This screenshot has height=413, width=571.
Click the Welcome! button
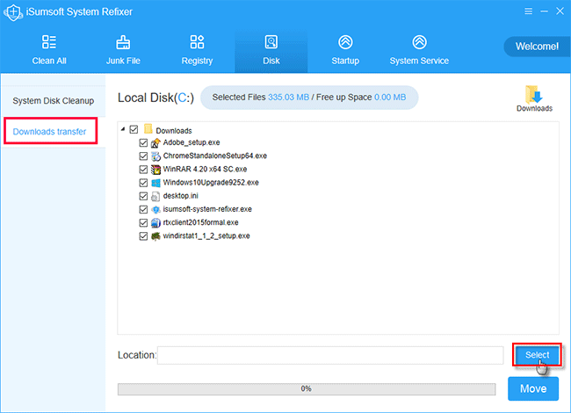(537, 47)
